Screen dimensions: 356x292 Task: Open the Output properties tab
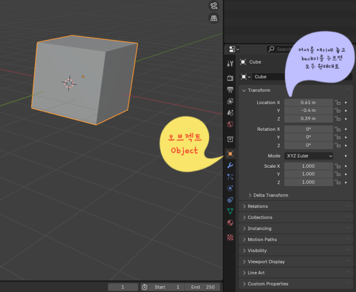pos(230,90)
